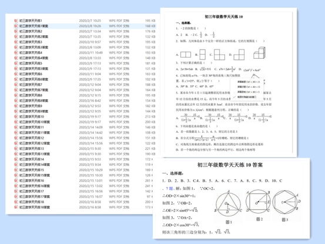
Task: Click the size cell 108 KB
Action: [150, 133]
